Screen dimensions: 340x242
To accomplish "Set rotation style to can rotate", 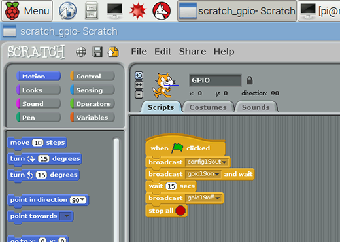I will coord(139,75).
